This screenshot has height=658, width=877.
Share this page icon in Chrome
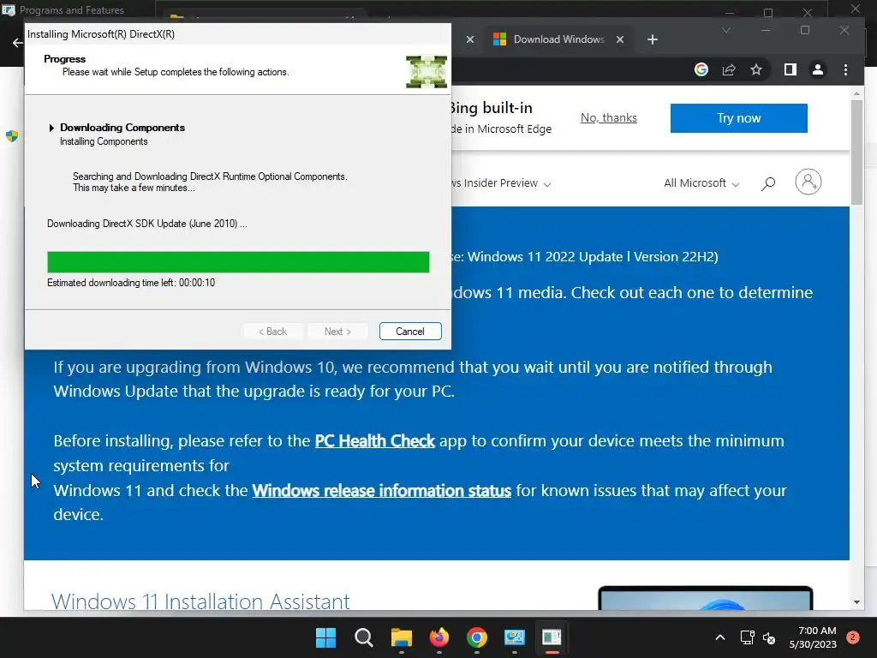729,69
